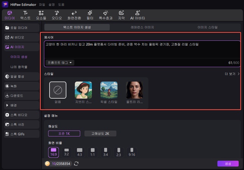Viewport: 244px width, 170px height.
Task: Select the 픽셀 스타일 pixel thumbnail
Action: (109, 90)
